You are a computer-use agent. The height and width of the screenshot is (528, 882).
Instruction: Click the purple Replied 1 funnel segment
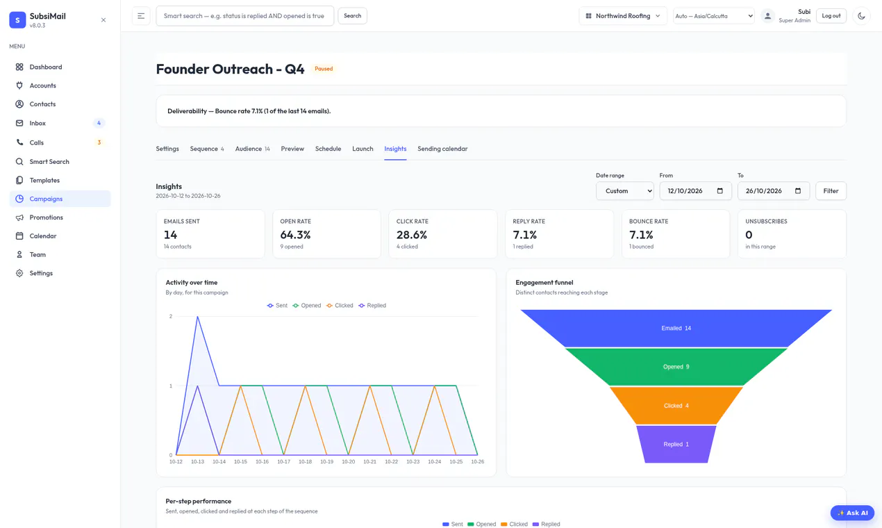click(676, 444)
